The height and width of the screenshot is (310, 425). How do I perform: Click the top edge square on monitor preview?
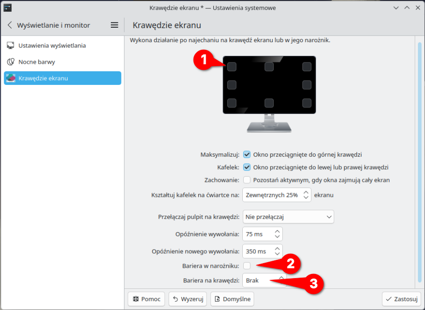tap(269, 67)
